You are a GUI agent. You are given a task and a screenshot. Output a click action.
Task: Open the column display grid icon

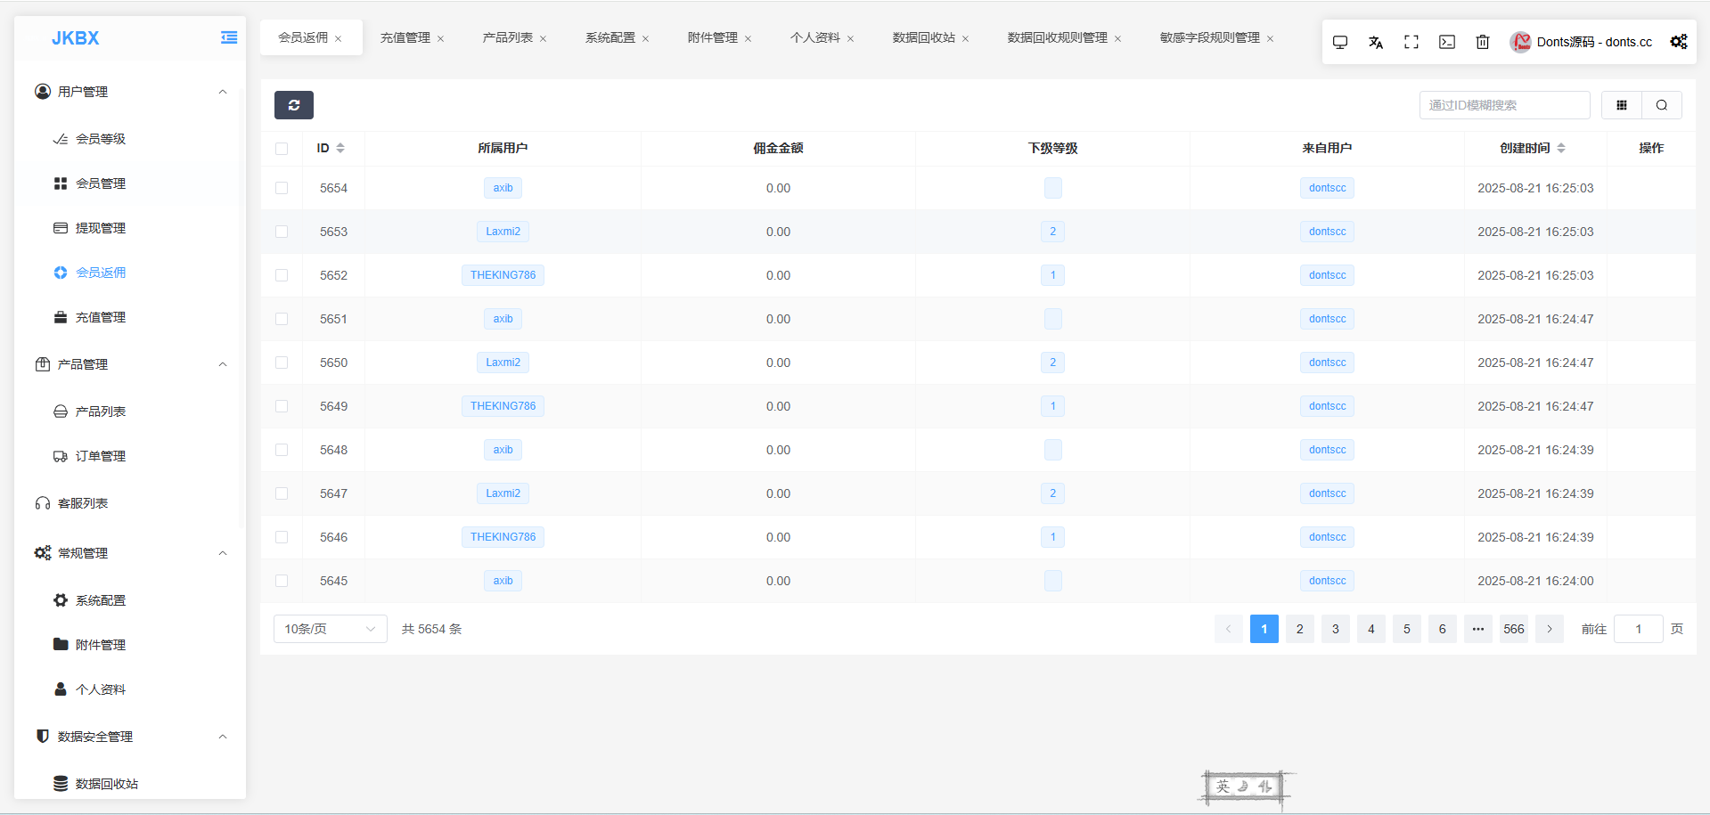[1621, 105]
